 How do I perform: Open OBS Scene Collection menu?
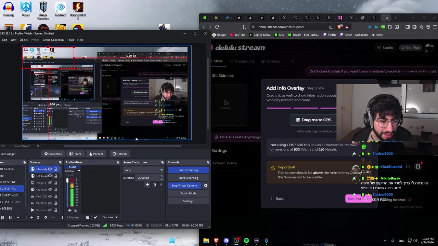click(x=53, y=40)
